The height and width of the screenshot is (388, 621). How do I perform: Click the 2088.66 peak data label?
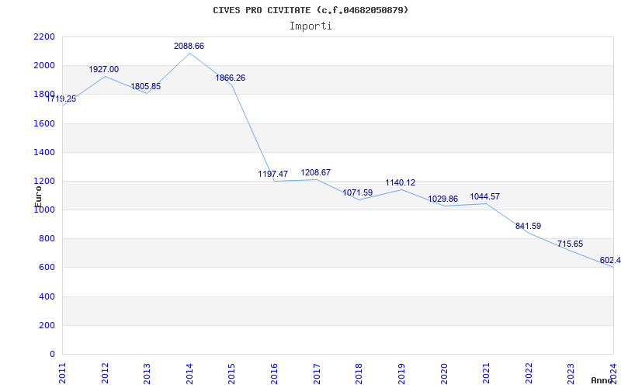point(189,47)
